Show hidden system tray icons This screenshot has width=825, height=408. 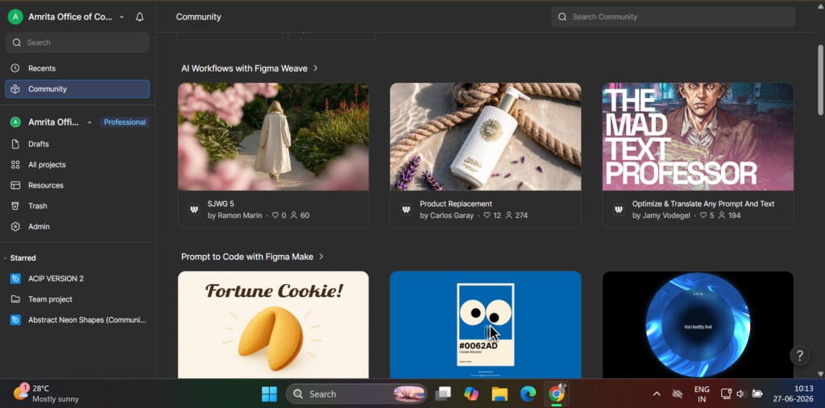[x=657, y=394]
